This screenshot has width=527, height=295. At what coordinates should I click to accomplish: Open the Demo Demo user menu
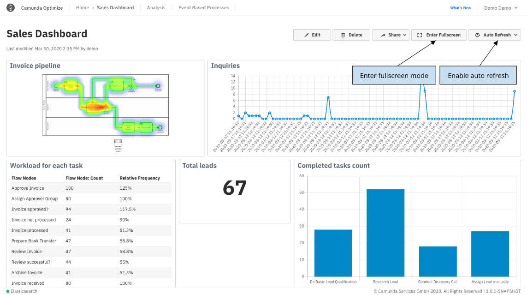500,8
